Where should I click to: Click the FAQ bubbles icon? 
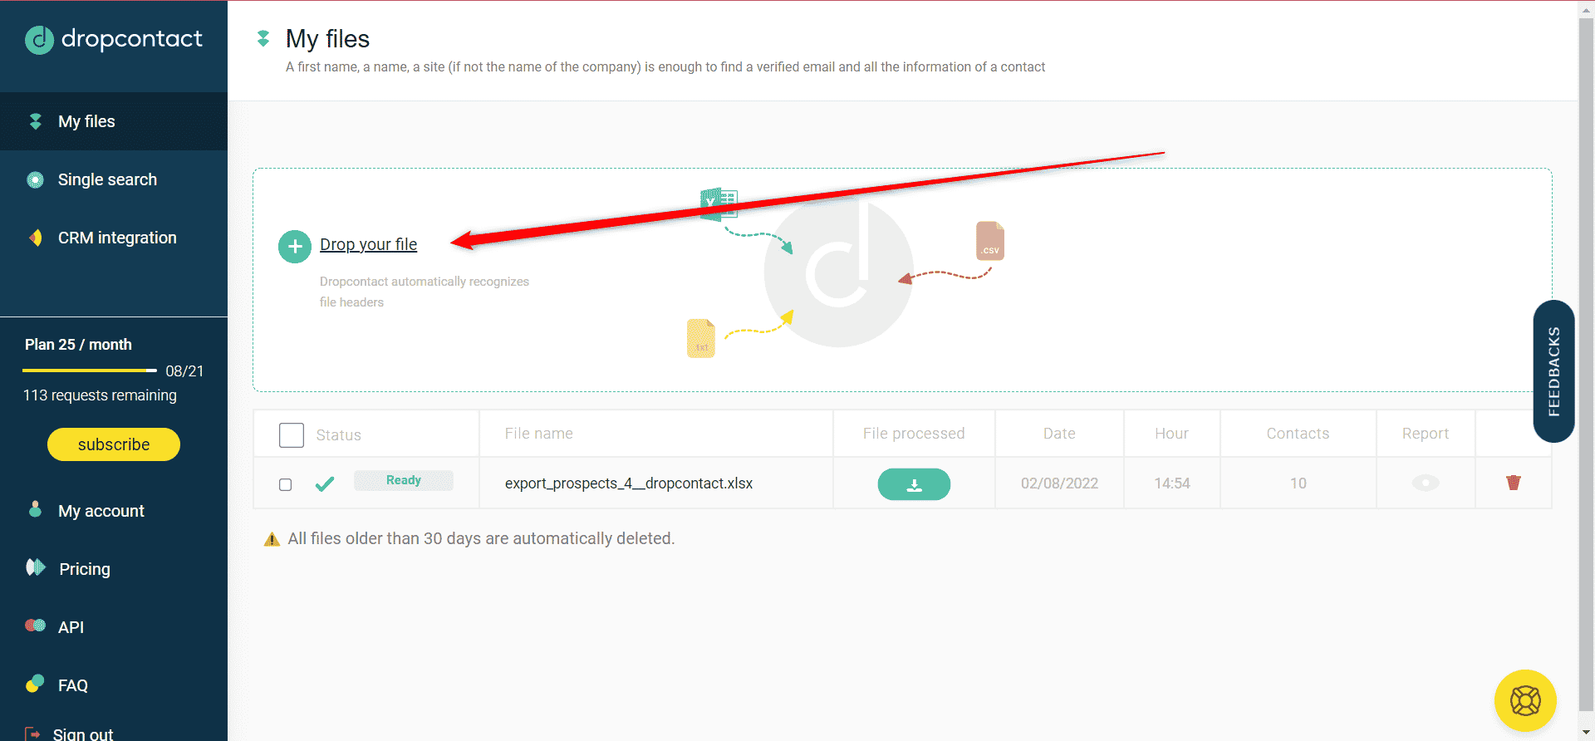tap(35, 684)
